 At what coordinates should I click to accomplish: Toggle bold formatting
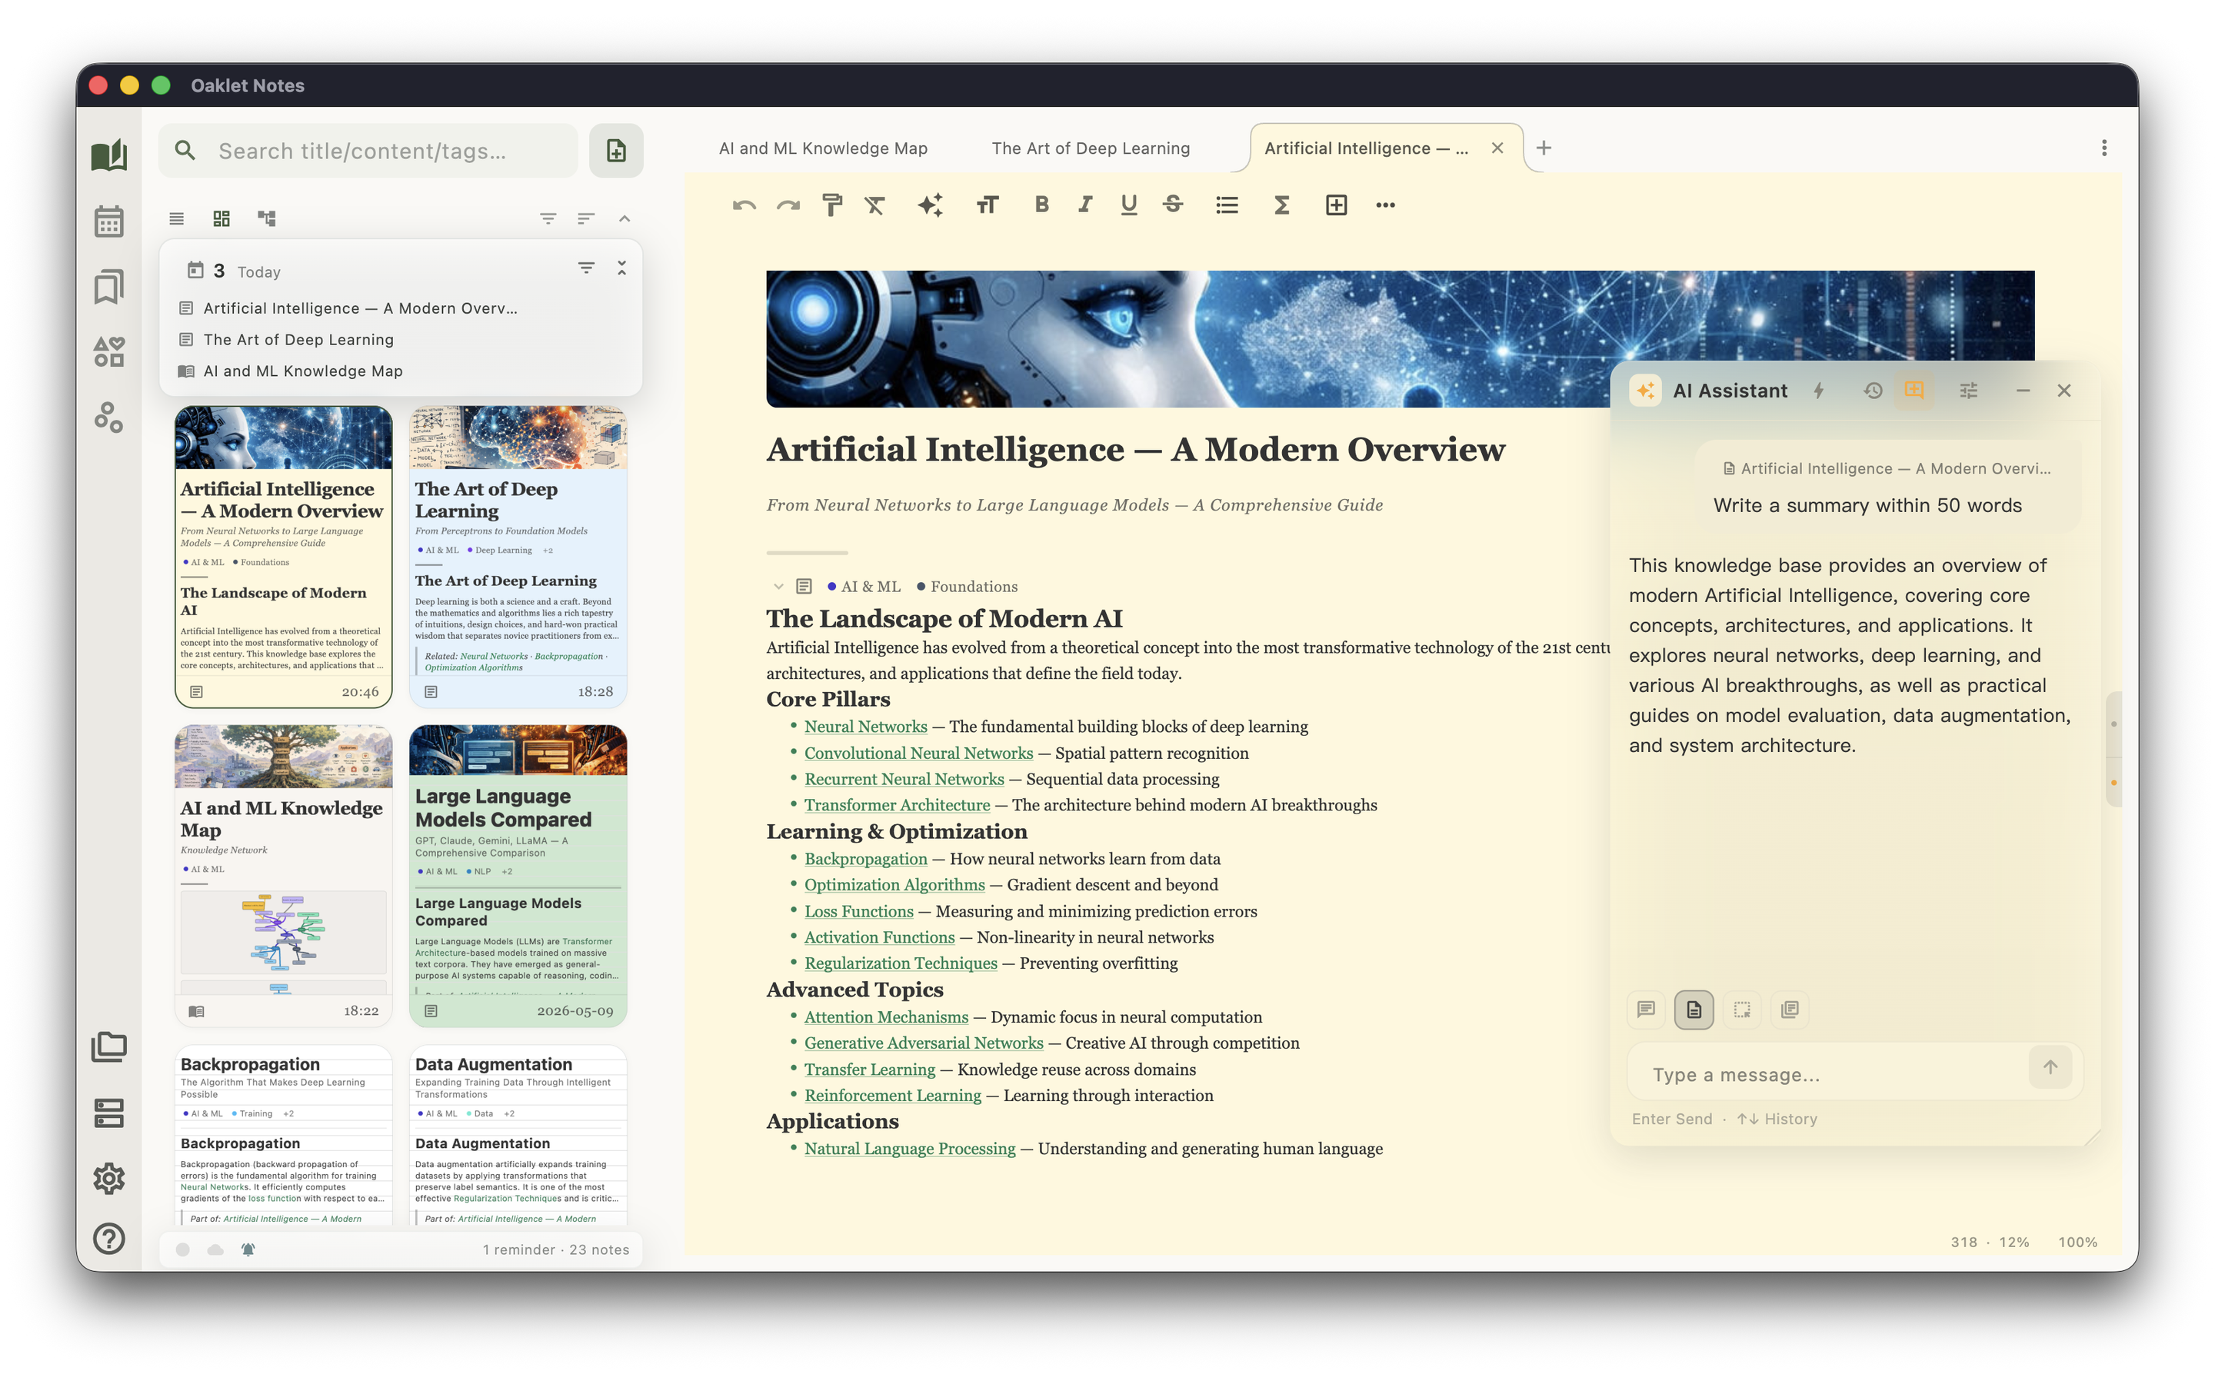(x=1041, y=205)
